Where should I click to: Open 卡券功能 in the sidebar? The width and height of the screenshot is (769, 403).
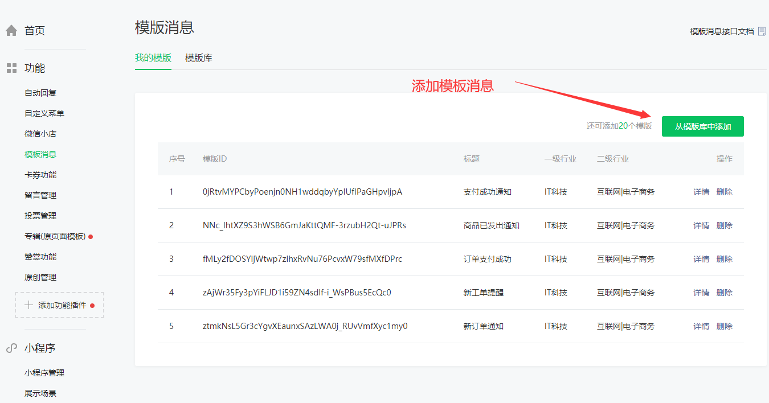[x=40, y=175]
